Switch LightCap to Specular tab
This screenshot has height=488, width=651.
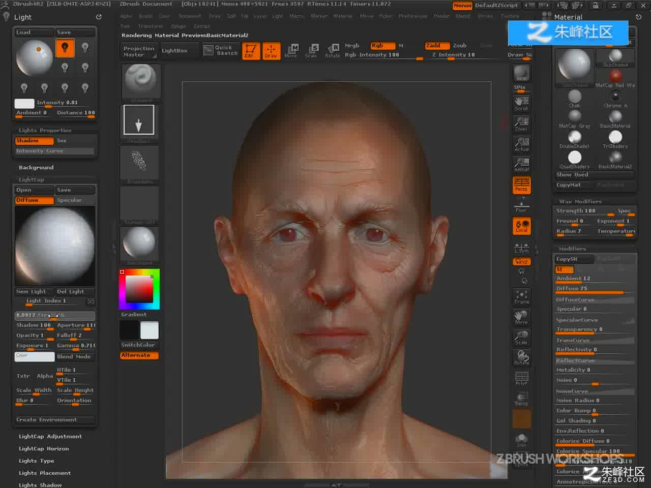pos(75,200)
